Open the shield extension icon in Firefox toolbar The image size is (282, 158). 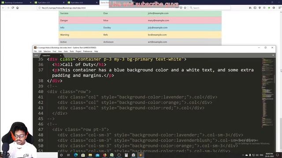(x=260, y=8)
